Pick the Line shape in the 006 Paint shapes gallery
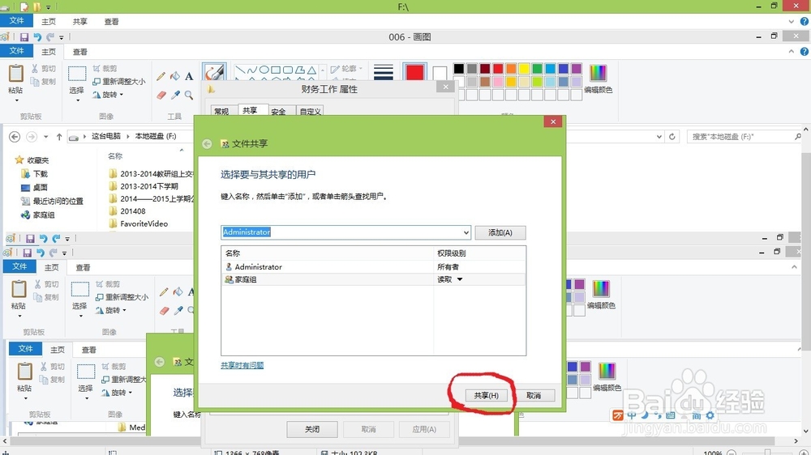The width and height of the screenshot is (811, 455). (x=240, y=70)
